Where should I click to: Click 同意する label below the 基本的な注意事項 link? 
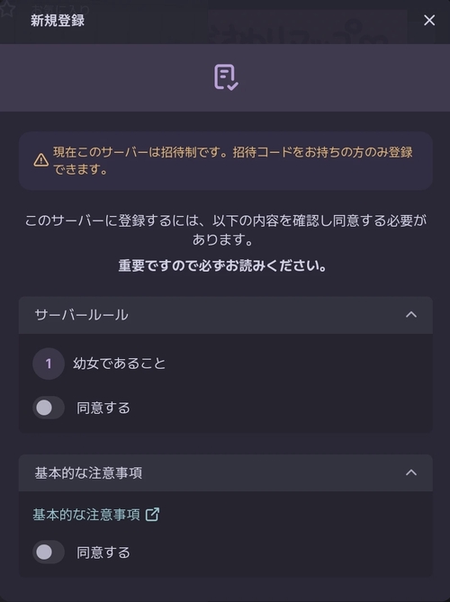point(103,553)
